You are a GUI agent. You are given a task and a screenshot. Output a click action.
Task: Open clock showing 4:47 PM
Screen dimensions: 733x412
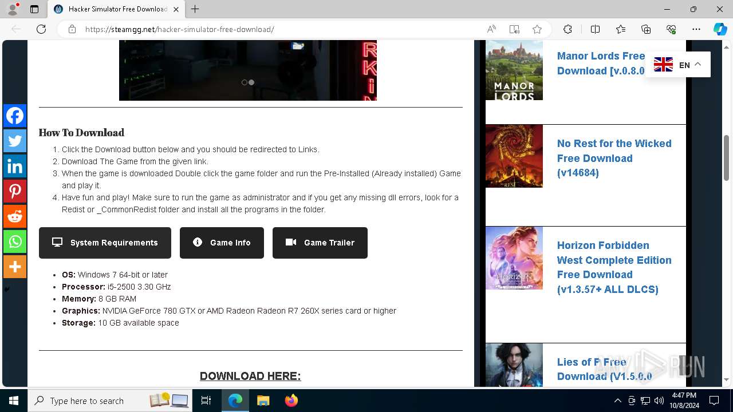[x=684, y=401]
